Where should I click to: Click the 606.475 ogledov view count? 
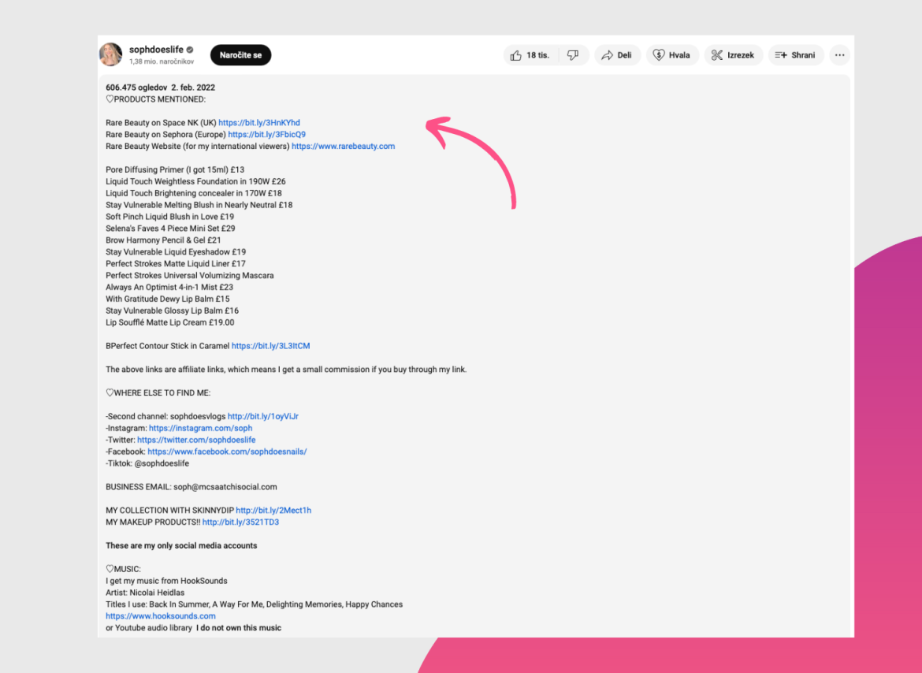136,87
